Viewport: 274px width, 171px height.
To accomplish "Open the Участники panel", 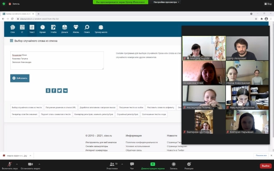I will click(112, 166).
